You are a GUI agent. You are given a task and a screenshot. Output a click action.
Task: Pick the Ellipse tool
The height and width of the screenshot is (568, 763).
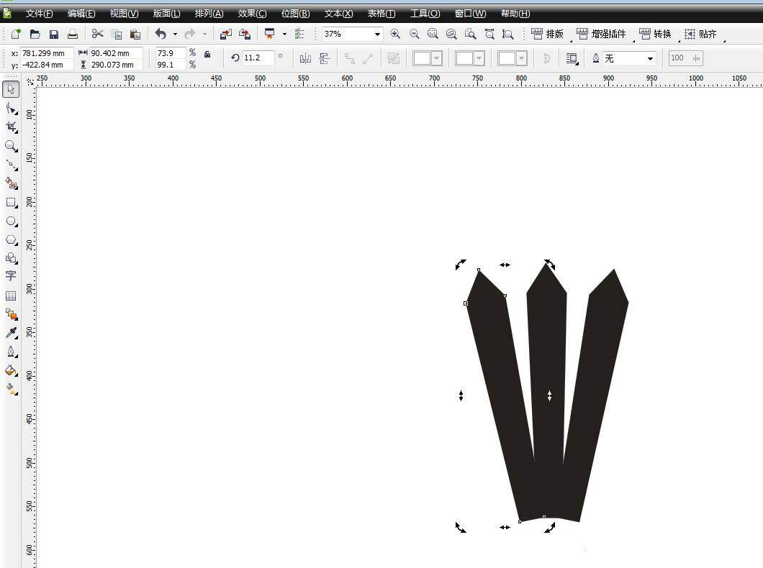coord(11,221)
